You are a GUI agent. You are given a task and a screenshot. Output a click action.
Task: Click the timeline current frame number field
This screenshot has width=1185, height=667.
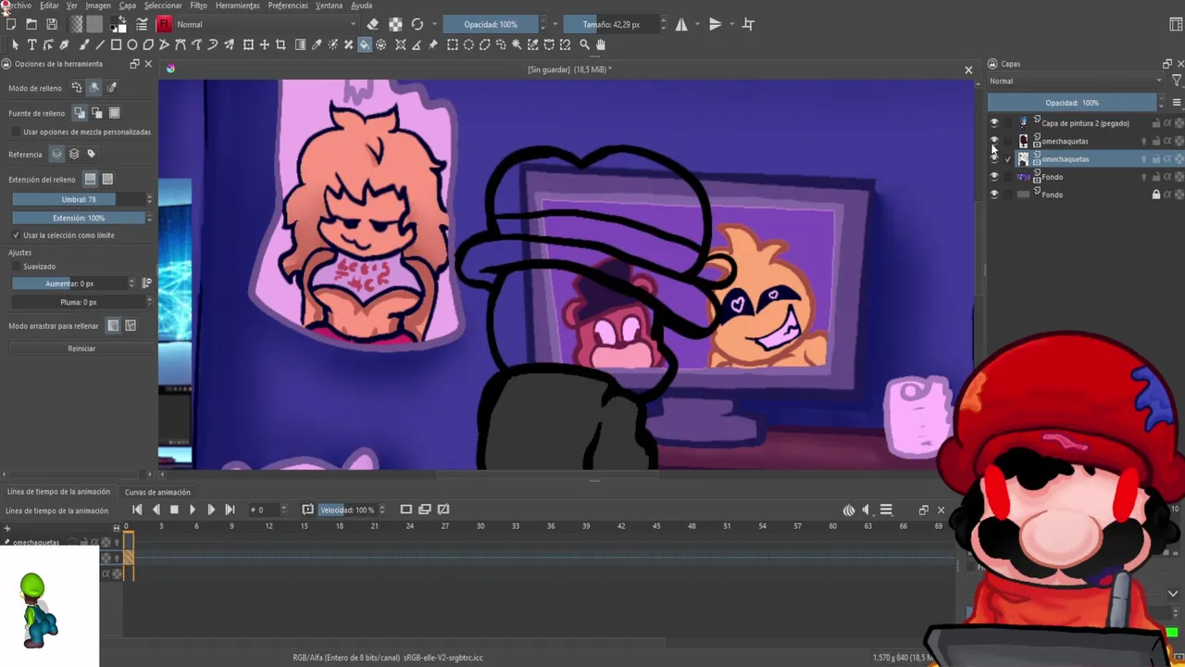tap(263, 510)
